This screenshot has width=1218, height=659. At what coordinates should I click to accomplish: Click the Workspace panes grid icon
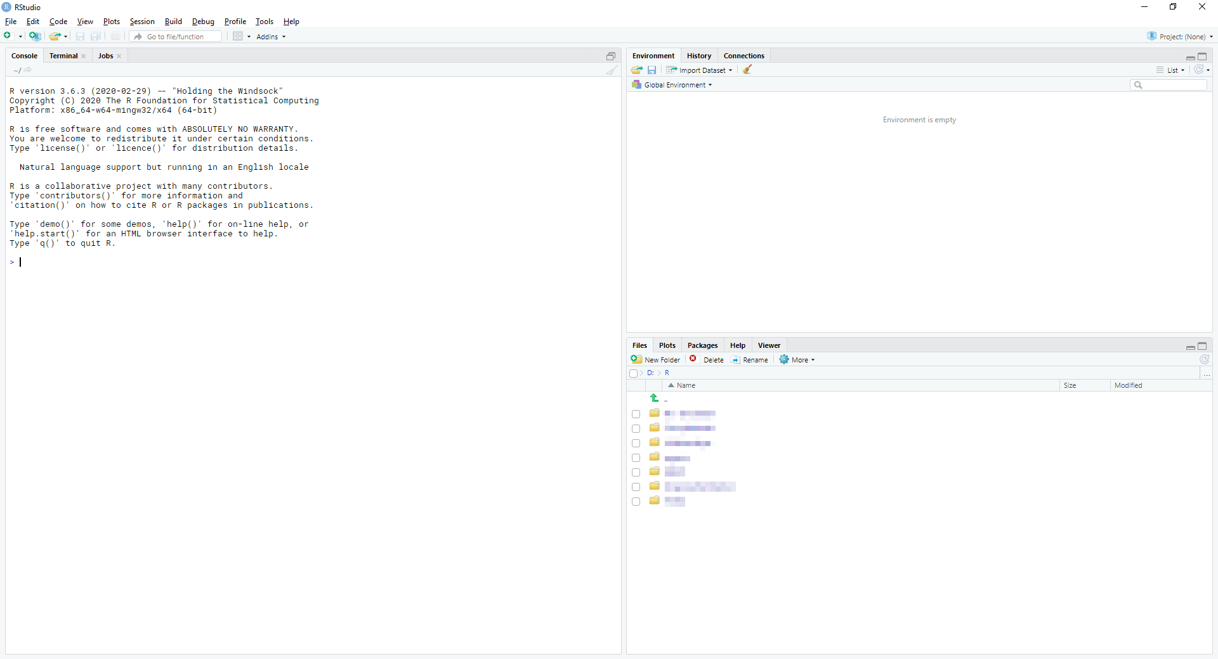pyautogui.click(x=238, y=37)
